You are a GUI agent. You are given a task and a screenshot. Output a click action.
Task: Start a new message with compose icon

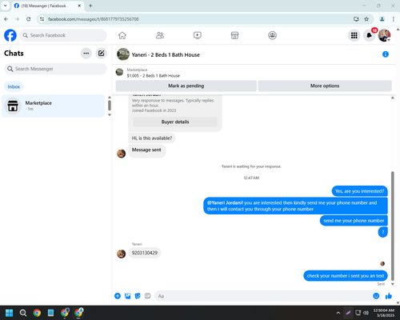(101, 54)
